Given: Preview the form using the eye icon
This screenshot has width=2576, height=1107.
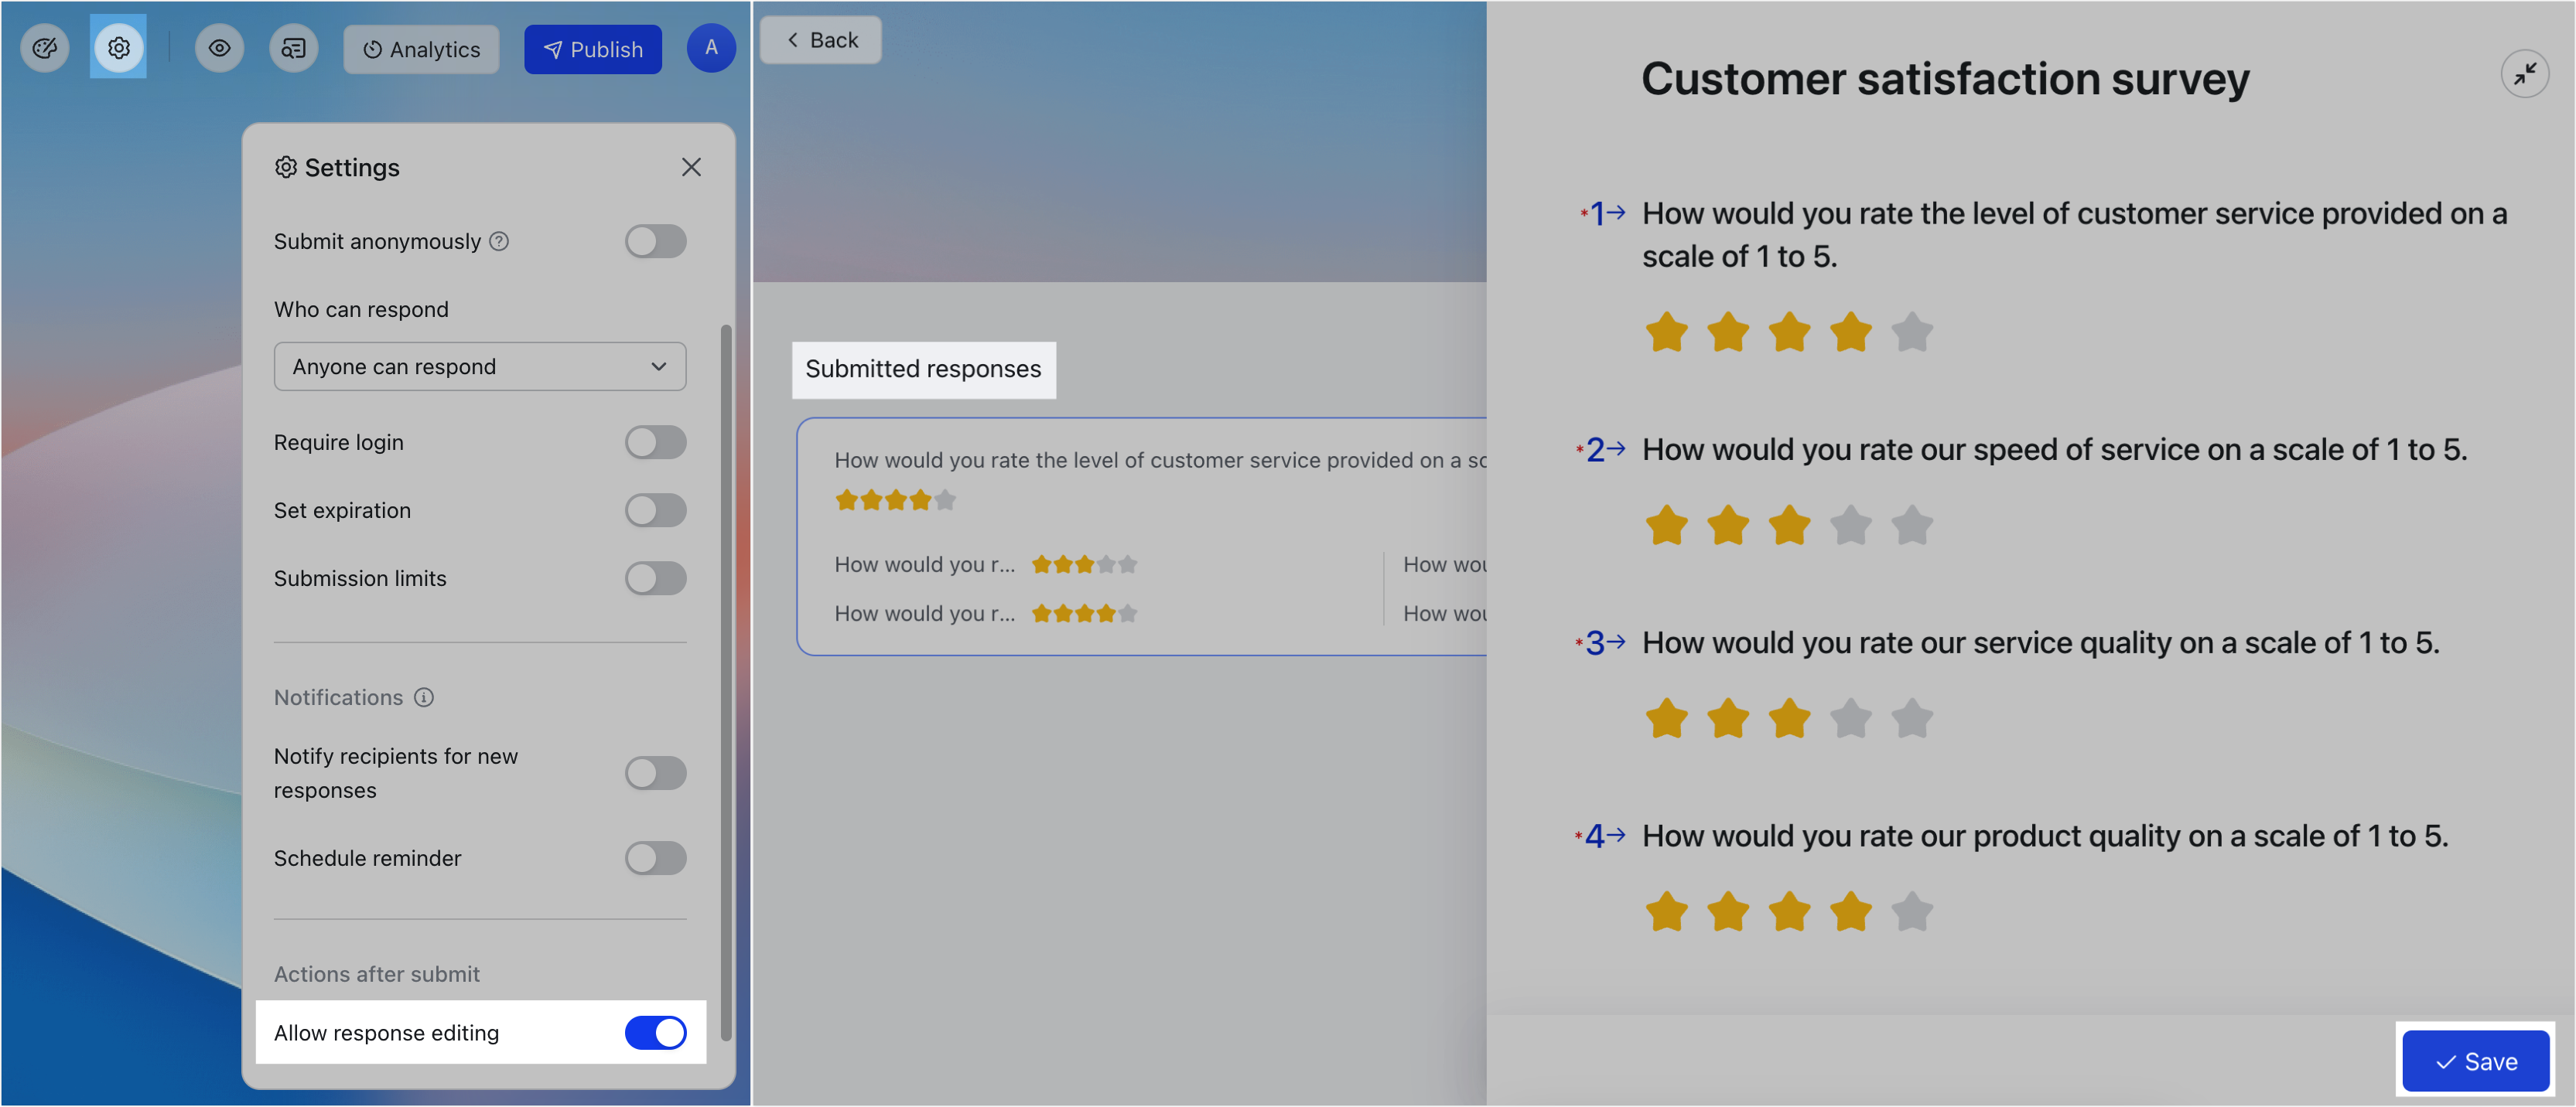Looking at the screenshot, I should tap(219, 47).
